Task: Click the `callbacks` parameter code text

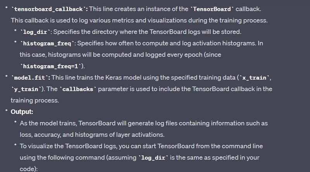Action: pyautogui.click(x=78, y=89)
